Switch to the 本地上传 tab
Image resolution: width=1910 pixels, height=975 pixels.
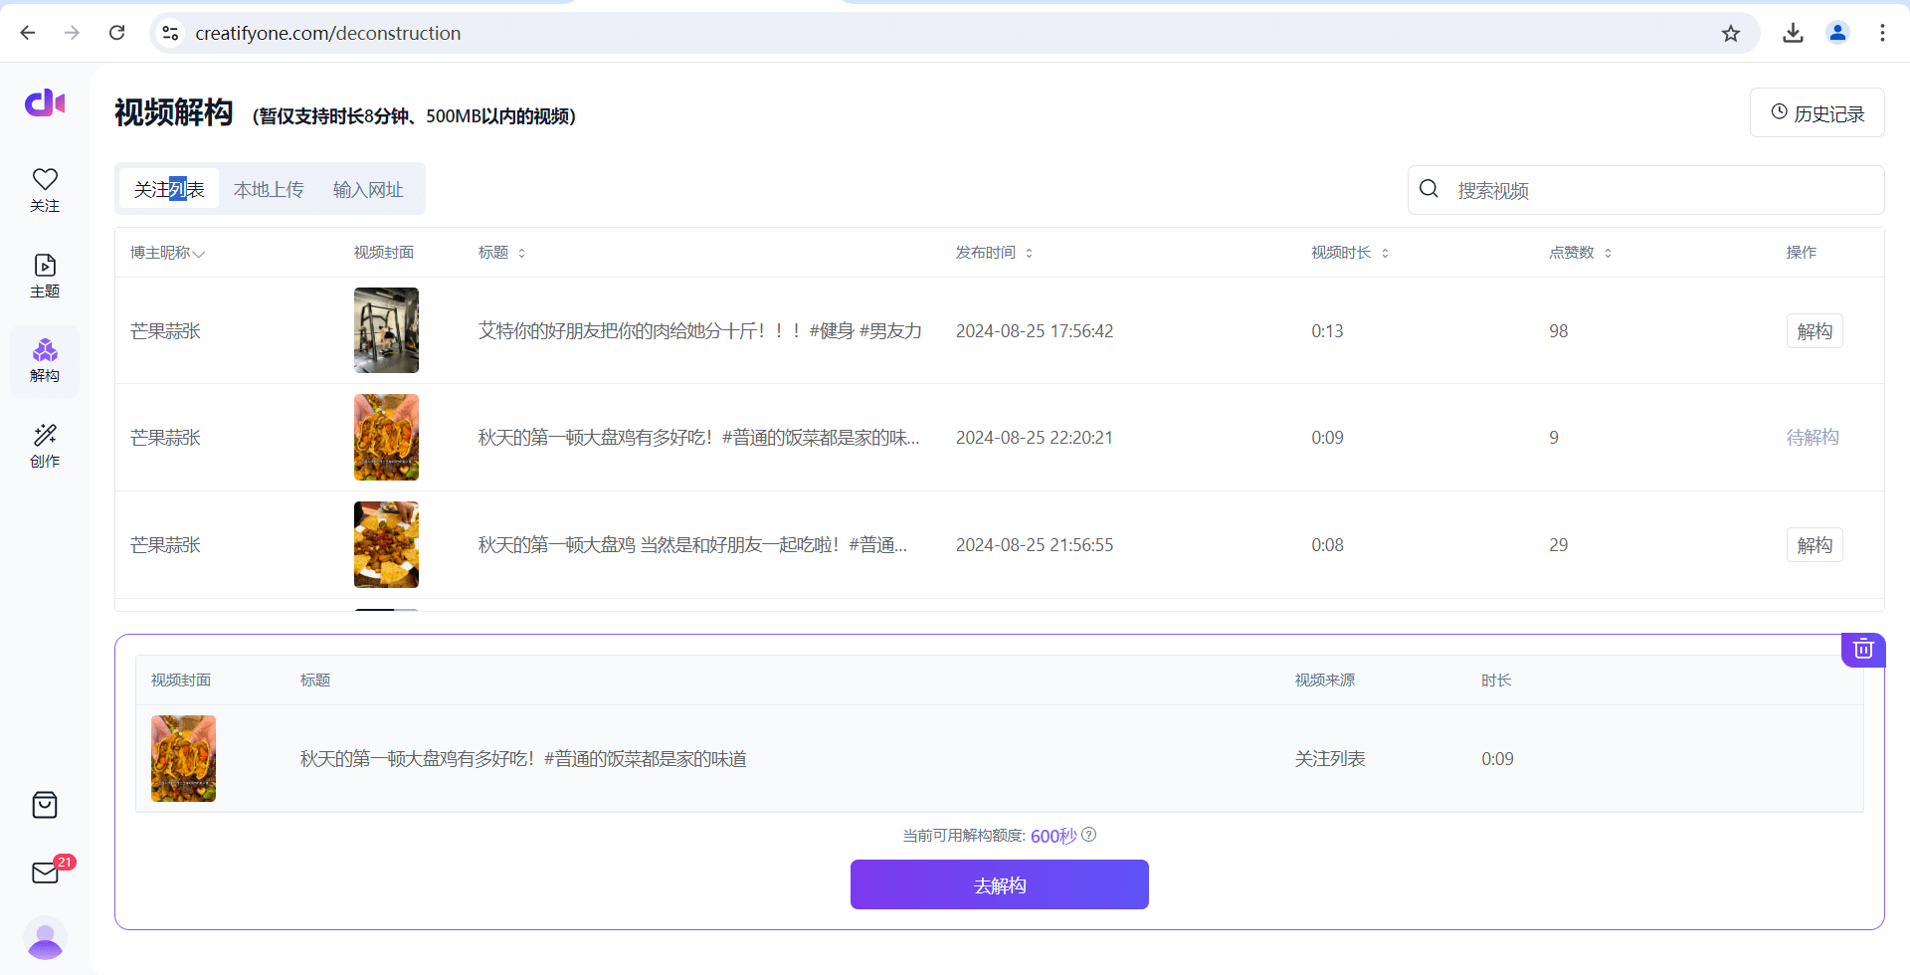click(269, 188)
